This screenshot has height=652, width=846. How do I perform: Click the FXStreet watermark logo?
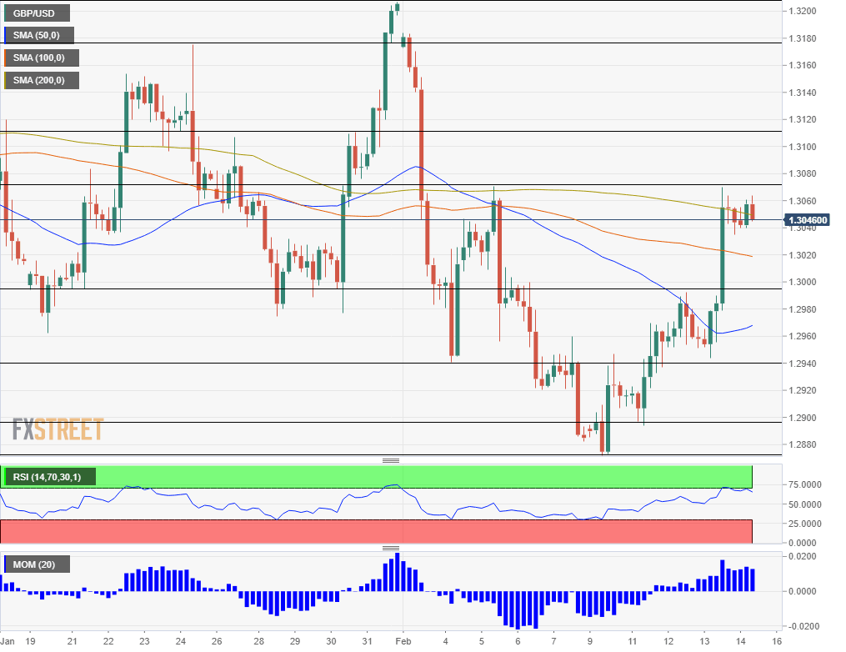pyautogui.click(x=58, y=429)
